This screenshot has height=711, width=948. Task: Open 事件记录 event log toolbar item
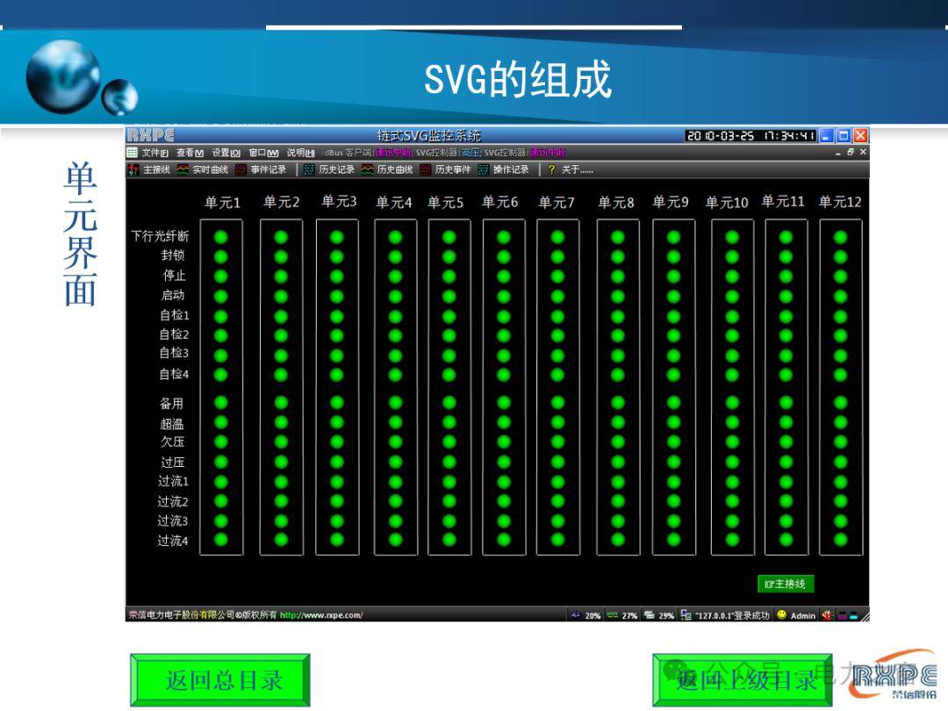tap(261, 169)
